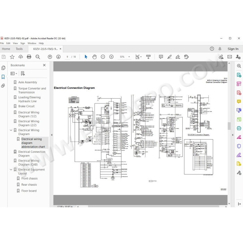Select Electrical wiring diagram abbreviation chart bookmark

point(33,143)
